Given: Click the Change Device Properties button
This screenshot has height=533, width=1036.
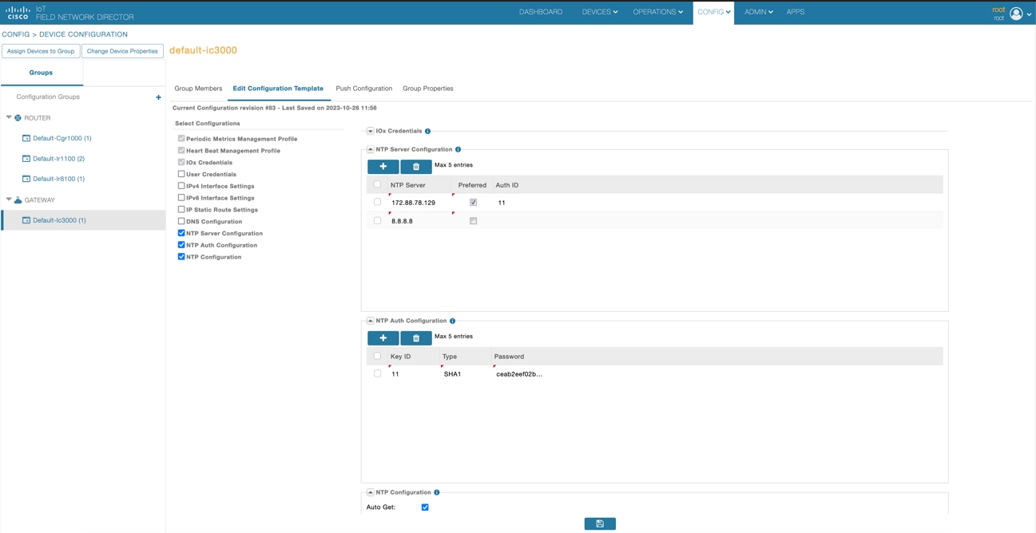Looking at the screenshot, I should point(122,50).
